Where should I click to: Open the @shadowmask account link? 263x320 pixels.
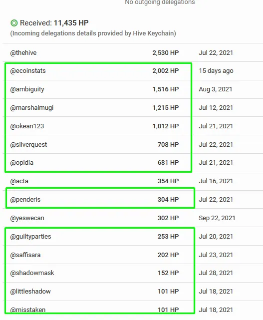[32, 273]
